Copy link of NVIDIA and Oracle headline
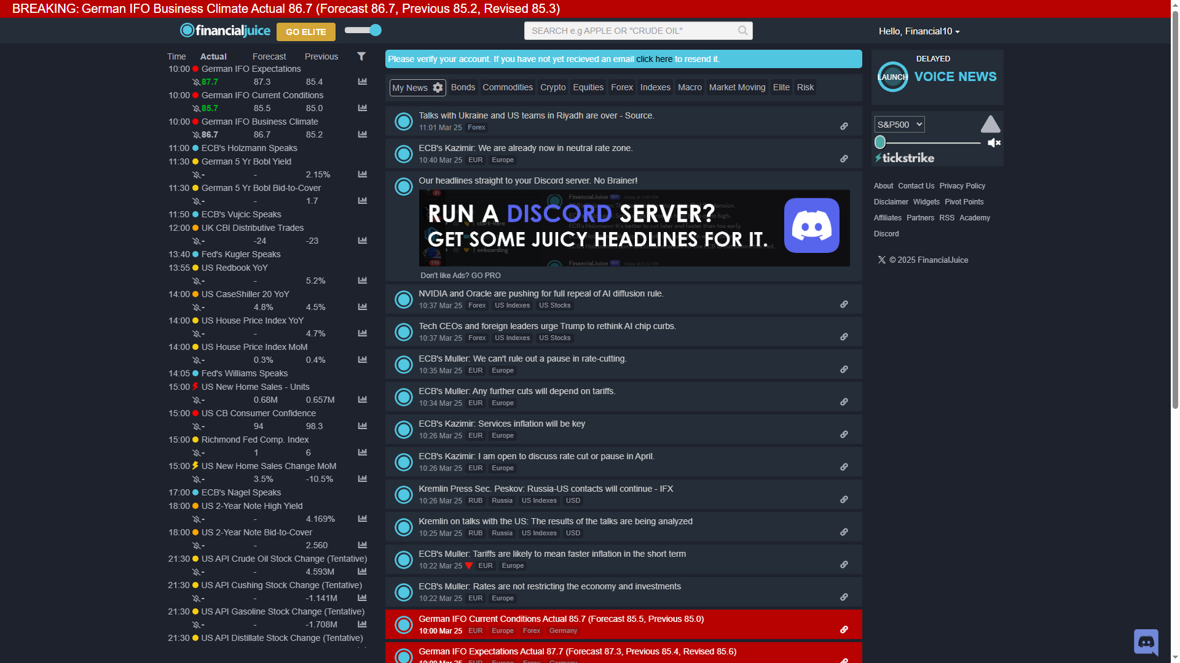Image resolution: width=1180 pixels, height=663 pixels. pos(844,304)
